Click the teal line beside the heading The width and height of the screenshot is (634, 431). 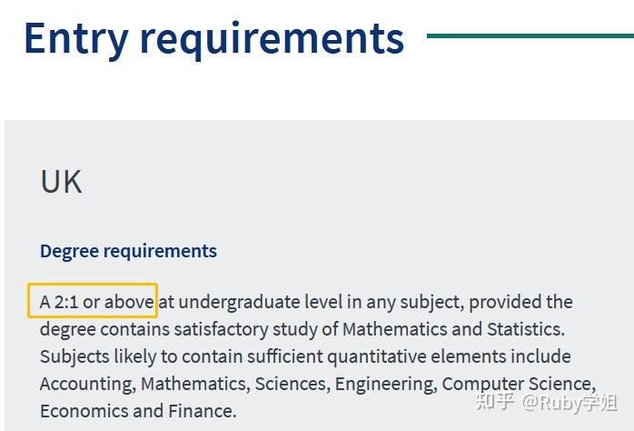[x=530, y=36]
